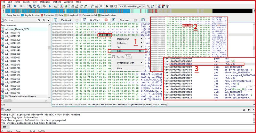Open the back-arrow history dropdown

click(18, 6)
